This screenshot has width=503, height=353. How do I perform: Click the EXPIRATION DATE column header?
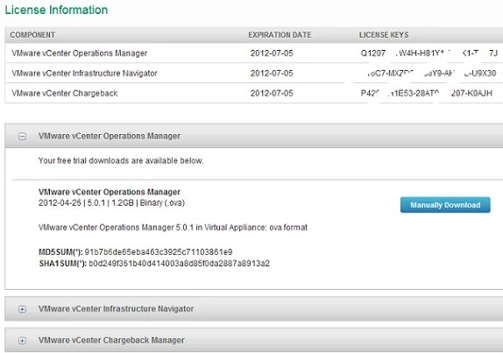[280, 35]
